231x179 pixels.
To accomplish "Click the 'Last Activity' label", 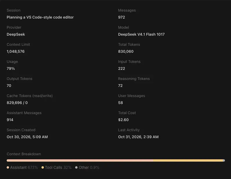I will 129,130.
